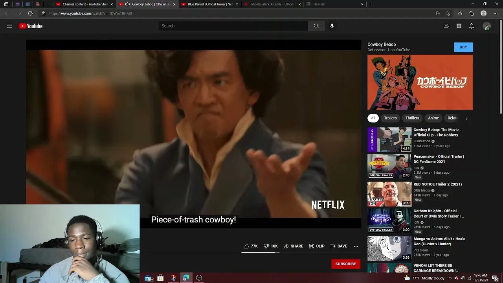Visit the Pitabread channel name

[420, 250]
